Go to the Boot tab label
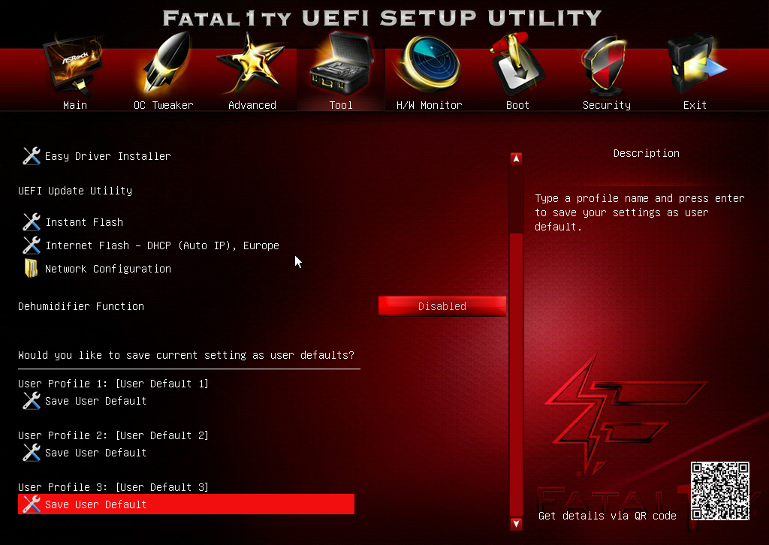The height and width of the screenshot is (545, 769). [517, 105]
